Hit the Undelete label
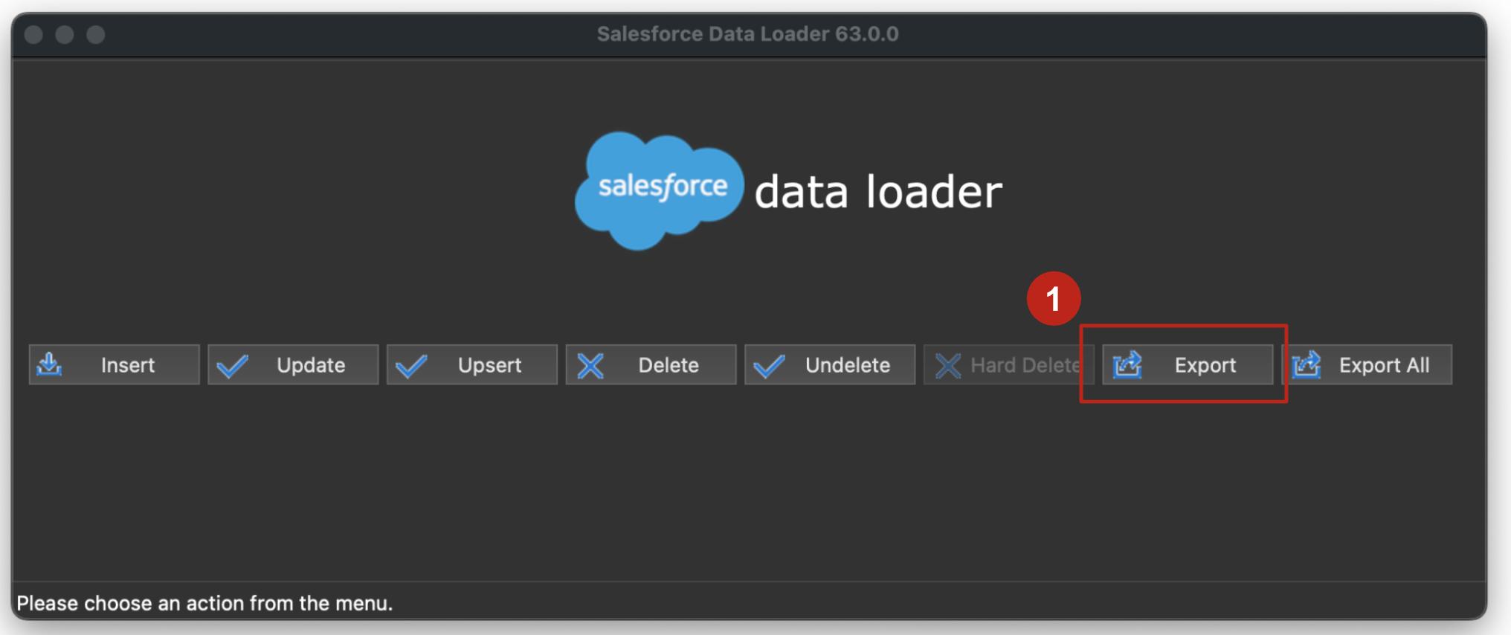 click(848, 365)
